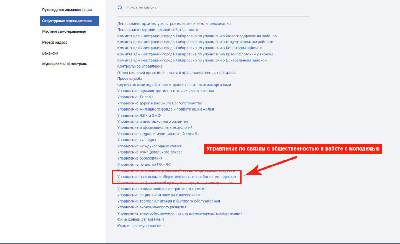This screenshot has height=244, width=400.
Task: Open 'Управление по делам ГО и ЧС' link
Action: coord(144,164)
